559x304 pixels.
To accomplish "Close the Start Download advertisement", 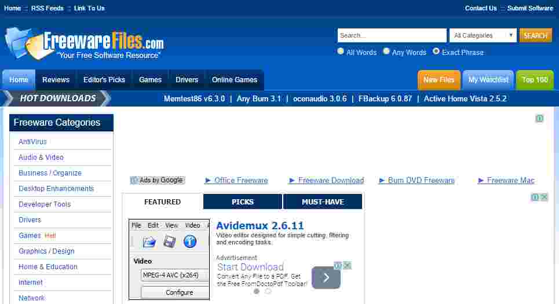I will pyautogui.click(x=348, y=265).
